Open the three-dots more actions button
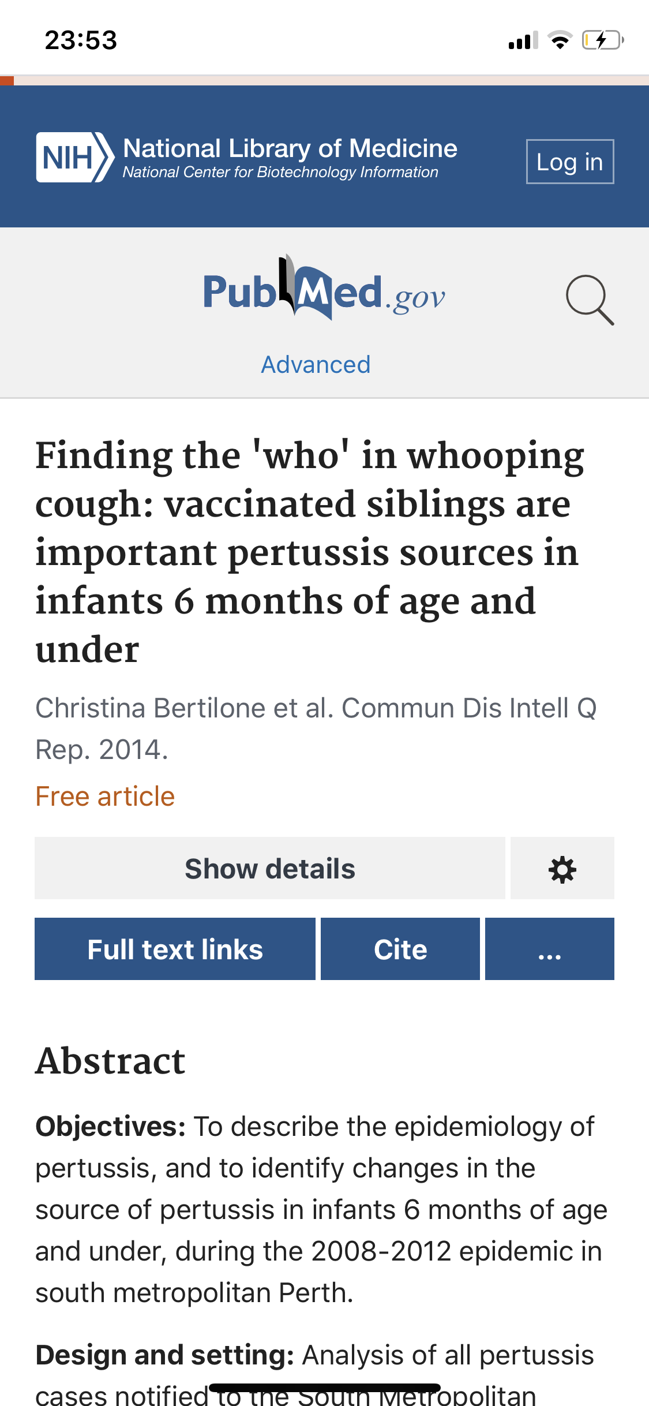 point(549,949)
